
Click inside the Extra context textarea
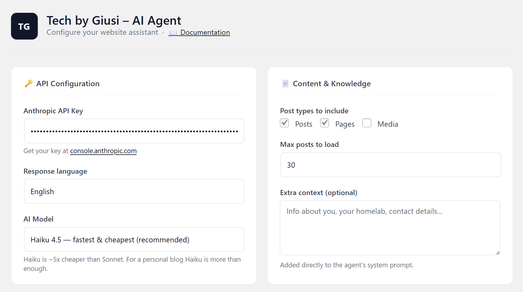pyautogui.click(x=390, y=228)
